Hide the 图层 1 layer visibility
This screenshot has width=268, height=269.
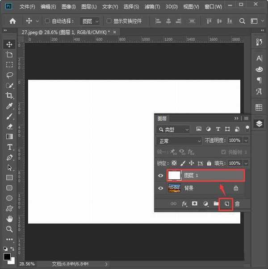pos(161,176)
